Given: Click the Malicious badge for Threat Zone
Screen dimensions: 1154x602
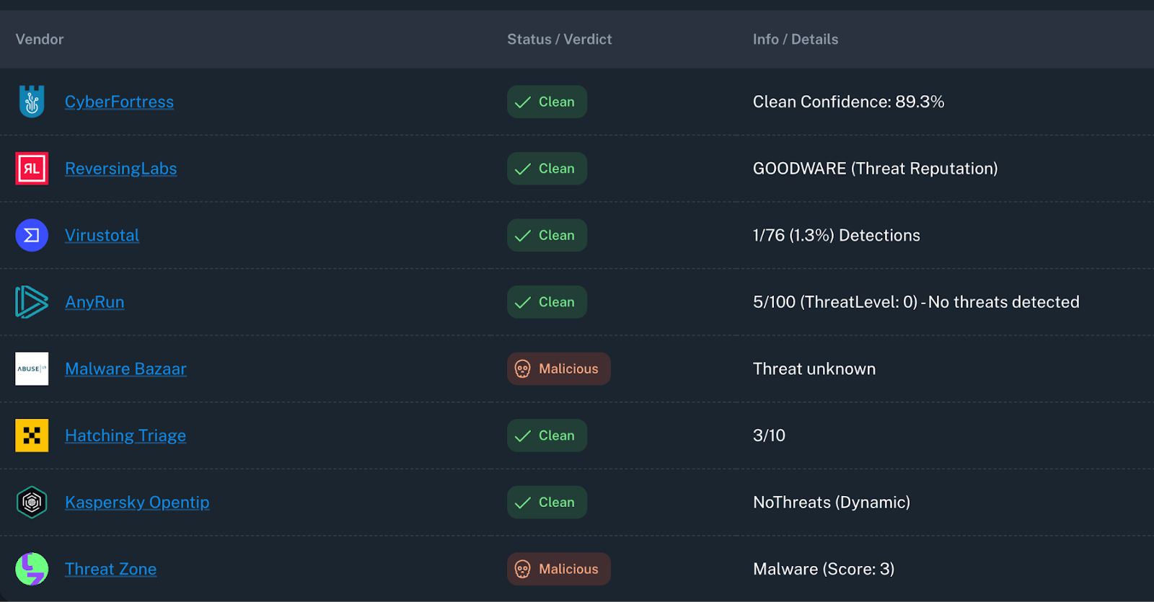Looking at the screenshot, I should tap(559, 569).
